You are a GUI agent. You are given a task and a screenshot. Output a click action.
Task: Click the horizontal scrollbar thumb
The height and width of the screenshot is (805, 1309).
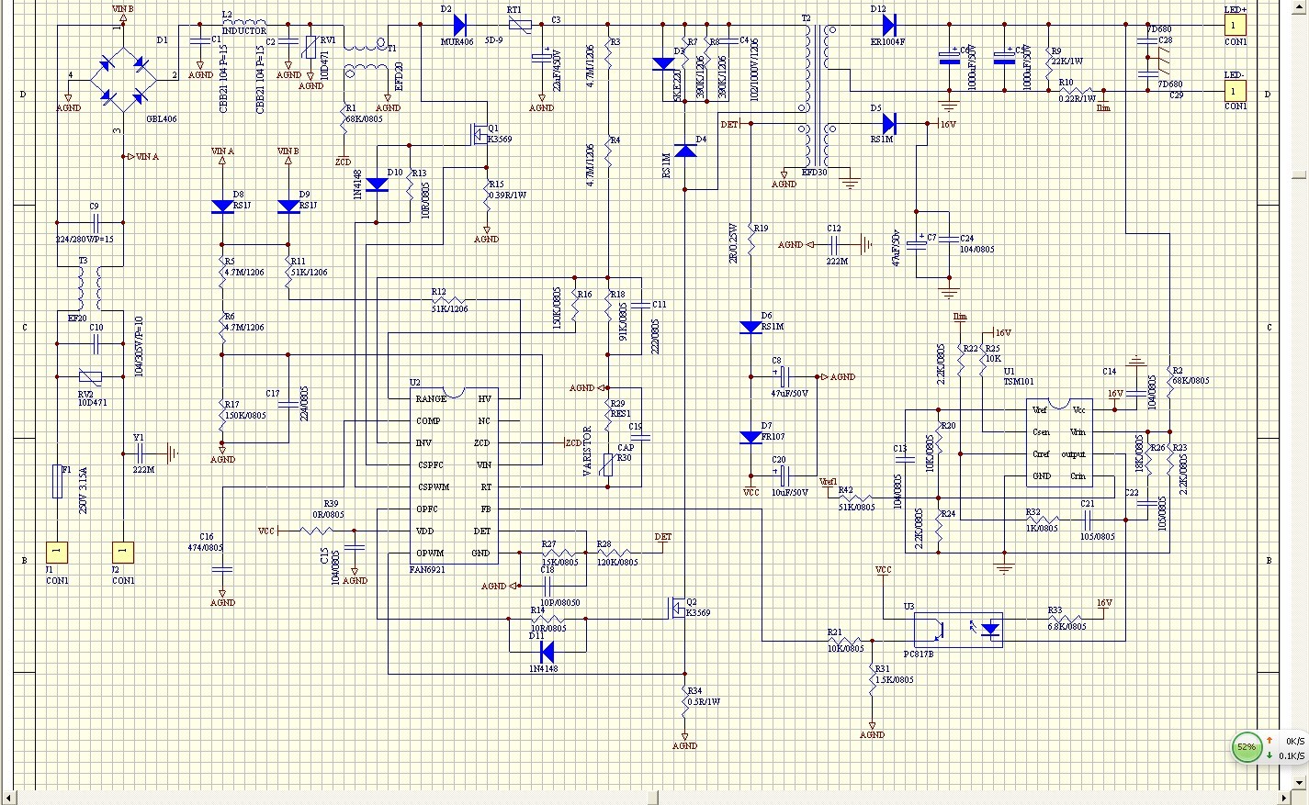pos(655,797)
